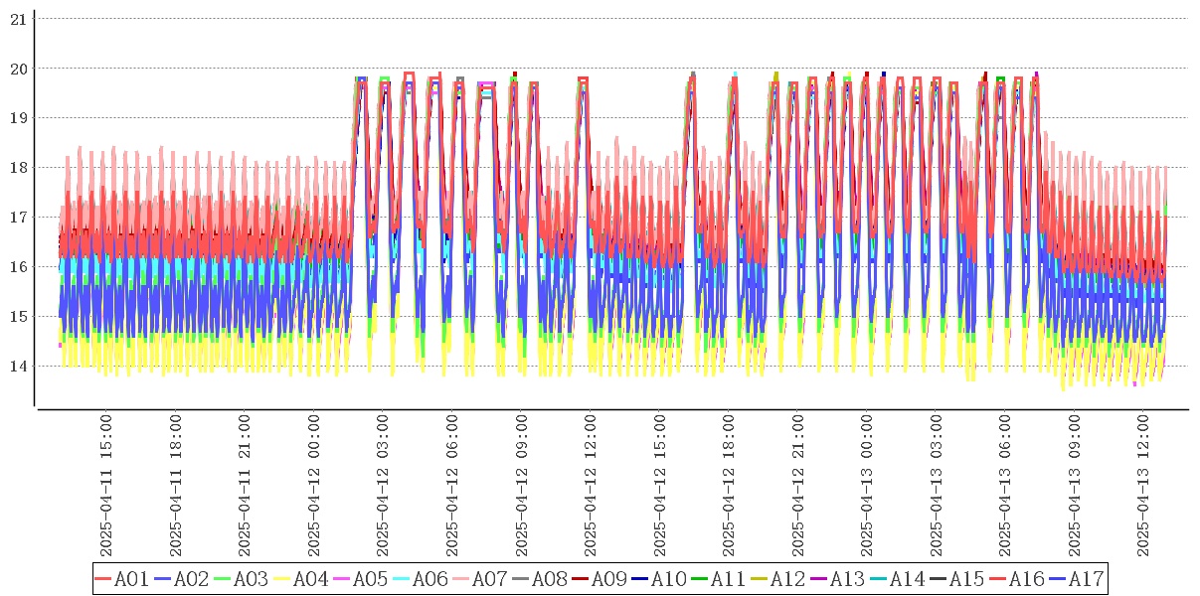Hide the A04 yellow series
Image resolution: width=1200 pixels, height=596 pixels.
click(300, 579)
